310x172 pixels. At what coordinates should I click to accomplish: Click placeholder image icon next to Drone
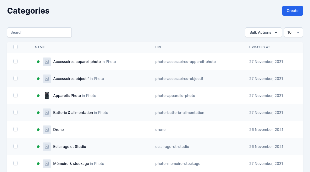coord(47,130)
